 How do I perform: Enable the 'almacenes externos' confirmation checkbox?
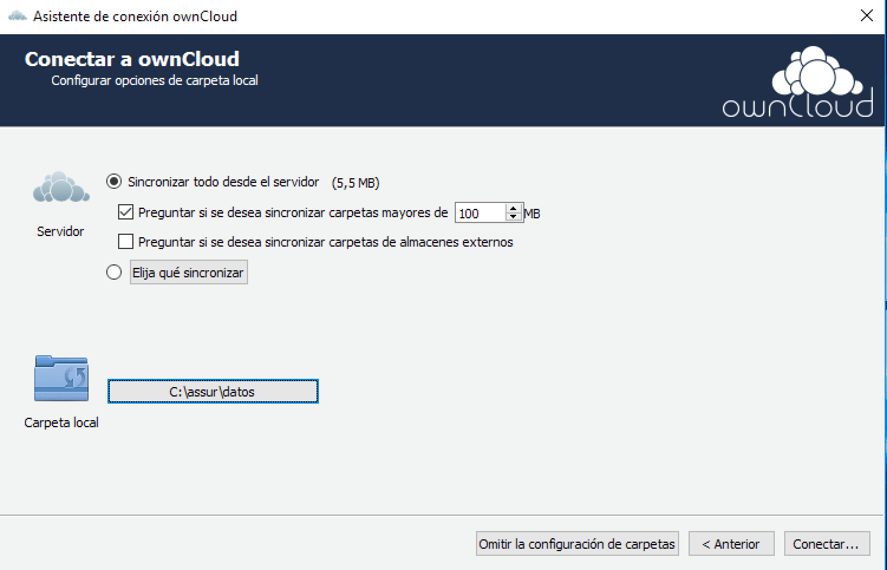(x=126, y=241)
